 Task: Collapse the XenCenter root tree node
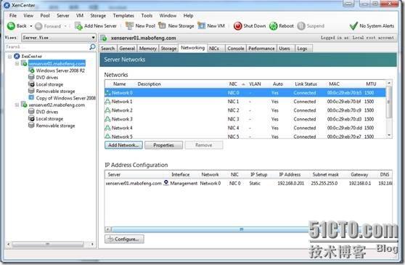click(10, 57)
